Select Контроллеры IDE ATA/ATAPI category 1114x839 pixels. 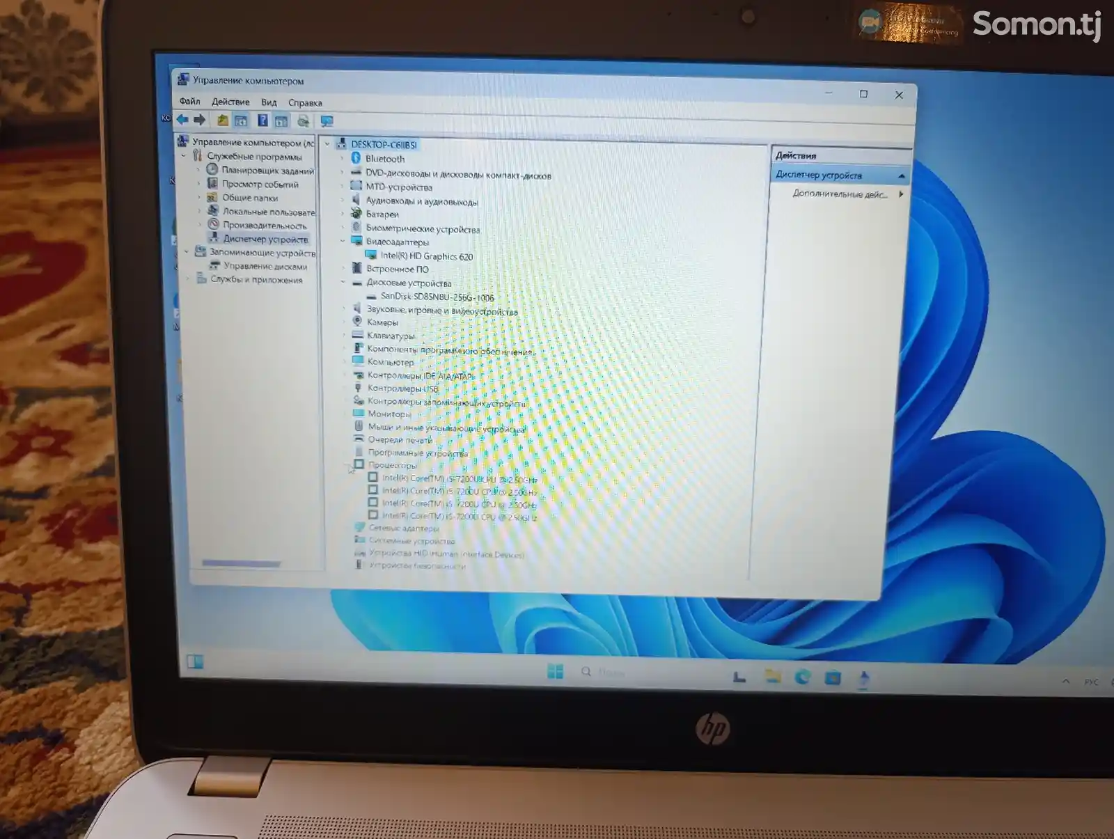[x=421, y=376]
